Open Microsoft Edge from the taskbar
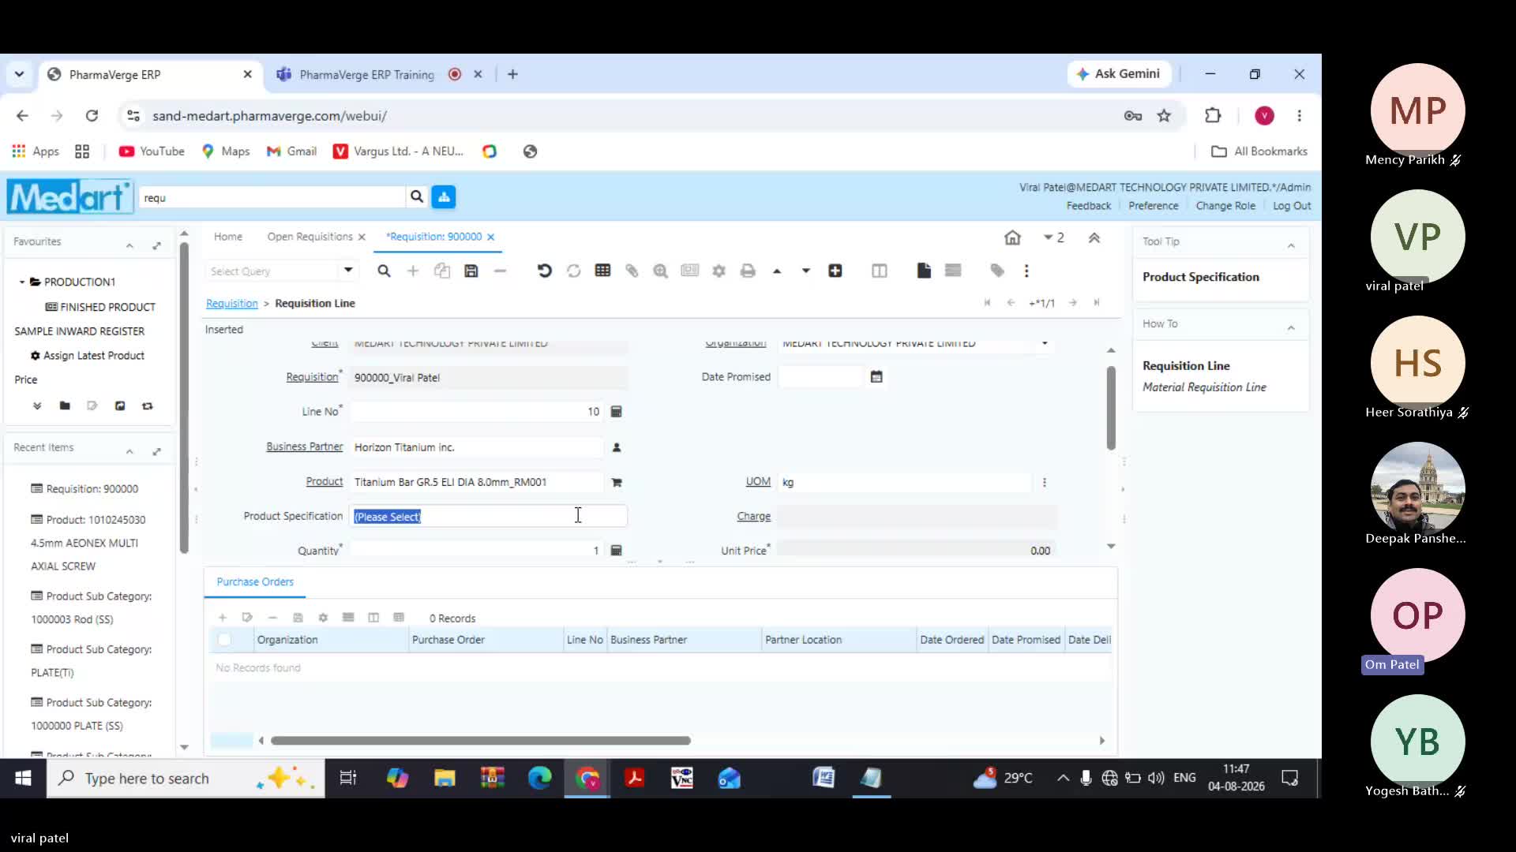This screenshot has width=1516, height=852. pyautogui.click(x=539, y=779)
